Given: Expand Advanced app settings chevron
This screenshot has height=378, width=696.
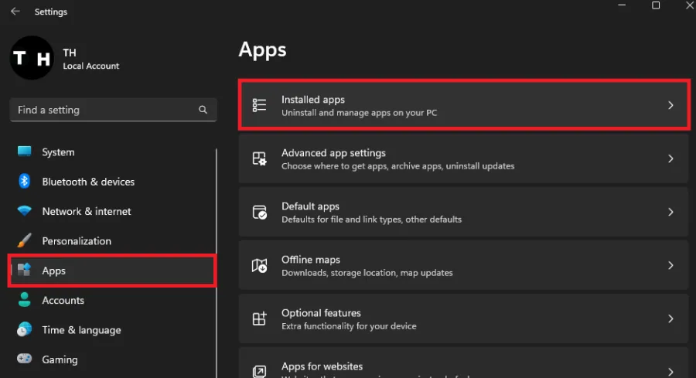Looking at the screenshot, I should [670, 158].
